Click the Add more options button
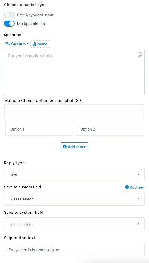Image resolution: width=149 pixels, height=263 pixels. [74, 147]
